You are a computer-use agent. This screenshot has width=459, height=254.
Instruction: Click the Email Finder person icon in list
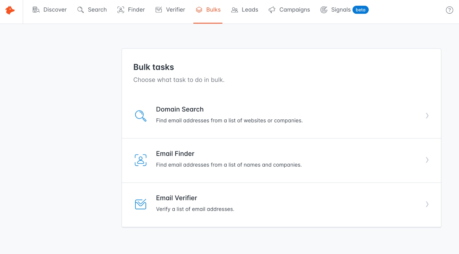pos(141,160)
